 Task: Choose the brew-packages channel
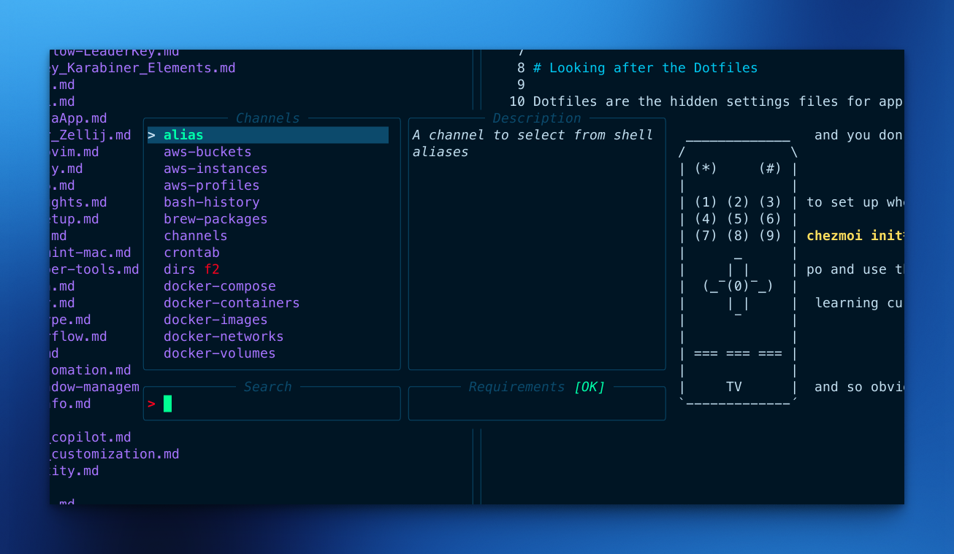215,219
